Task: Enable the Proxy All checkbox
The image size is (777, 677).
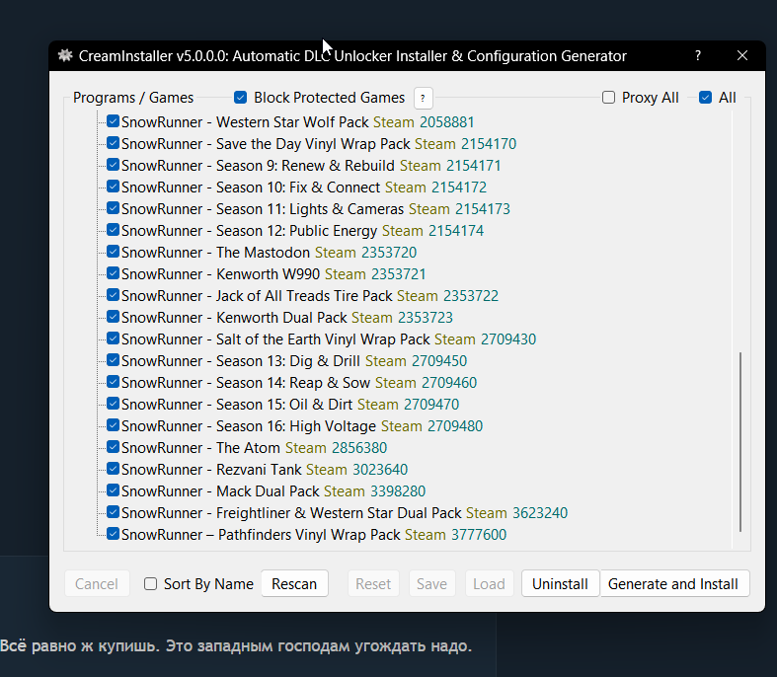Action: [608, 97]
